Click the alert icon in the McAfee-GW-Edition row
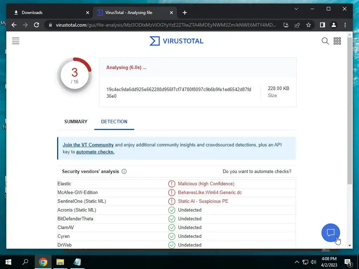 click(x=172, y=193)
